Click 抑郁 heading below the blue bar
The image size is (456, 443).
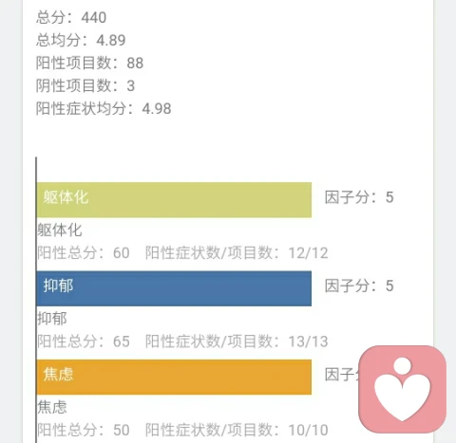52,319
